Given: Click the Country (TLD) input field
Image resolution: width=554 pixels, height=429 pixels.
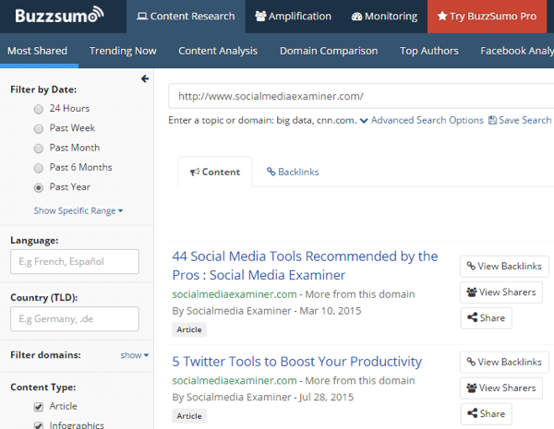Looking at the screenshot, I should [75, 319].
